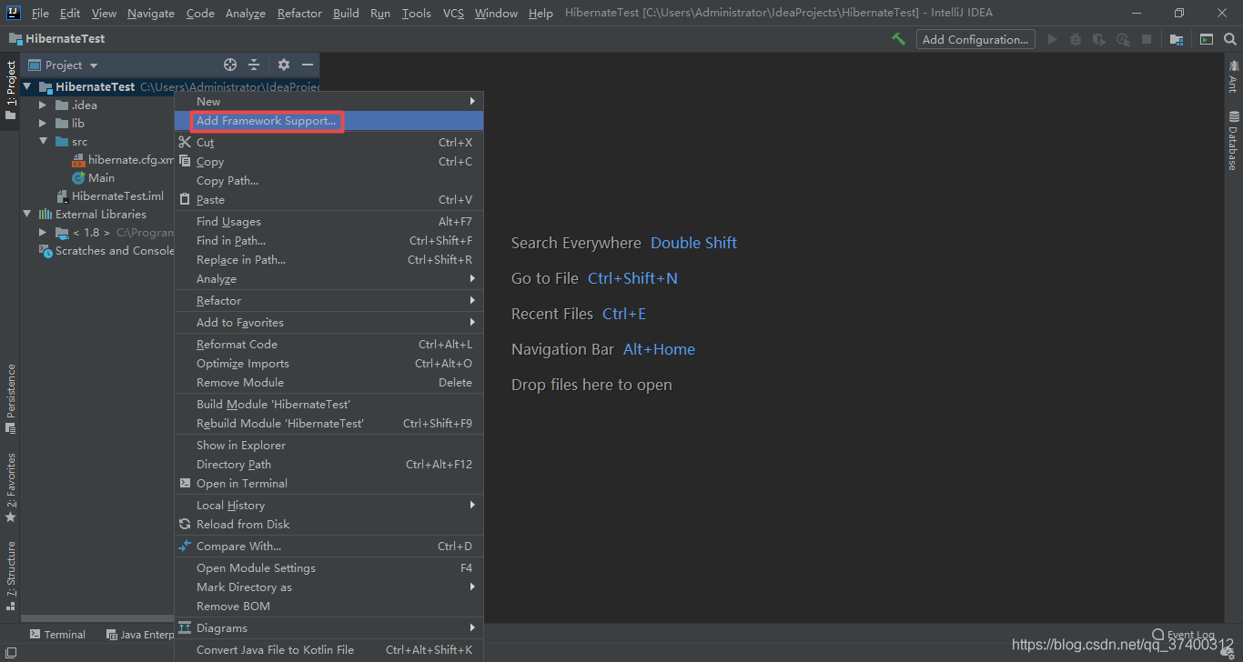The image size is (1243, 662).
Task: Open Analyze submenu in context menu
Action: click(328, 278)
